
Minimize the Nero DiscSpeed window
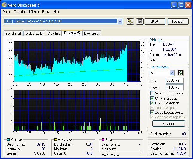pyautogui.click(x=174, y=5)
